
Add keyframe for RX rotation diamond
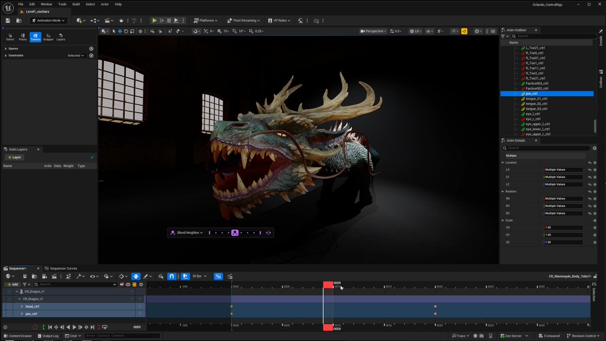click(595, 199)
